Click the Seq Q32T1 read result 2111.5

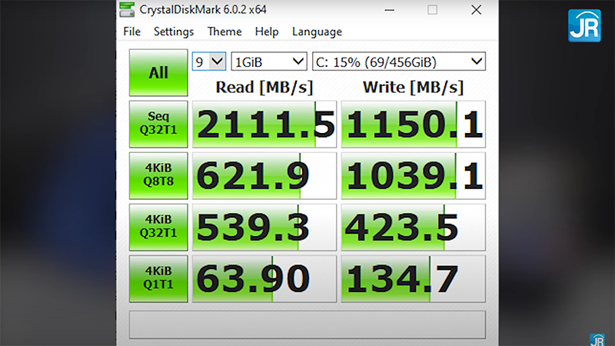(264, 124)
